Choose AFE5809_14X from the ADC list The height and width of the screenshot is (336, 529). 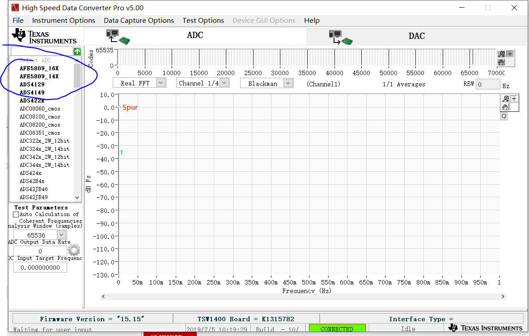coord(39,77)
